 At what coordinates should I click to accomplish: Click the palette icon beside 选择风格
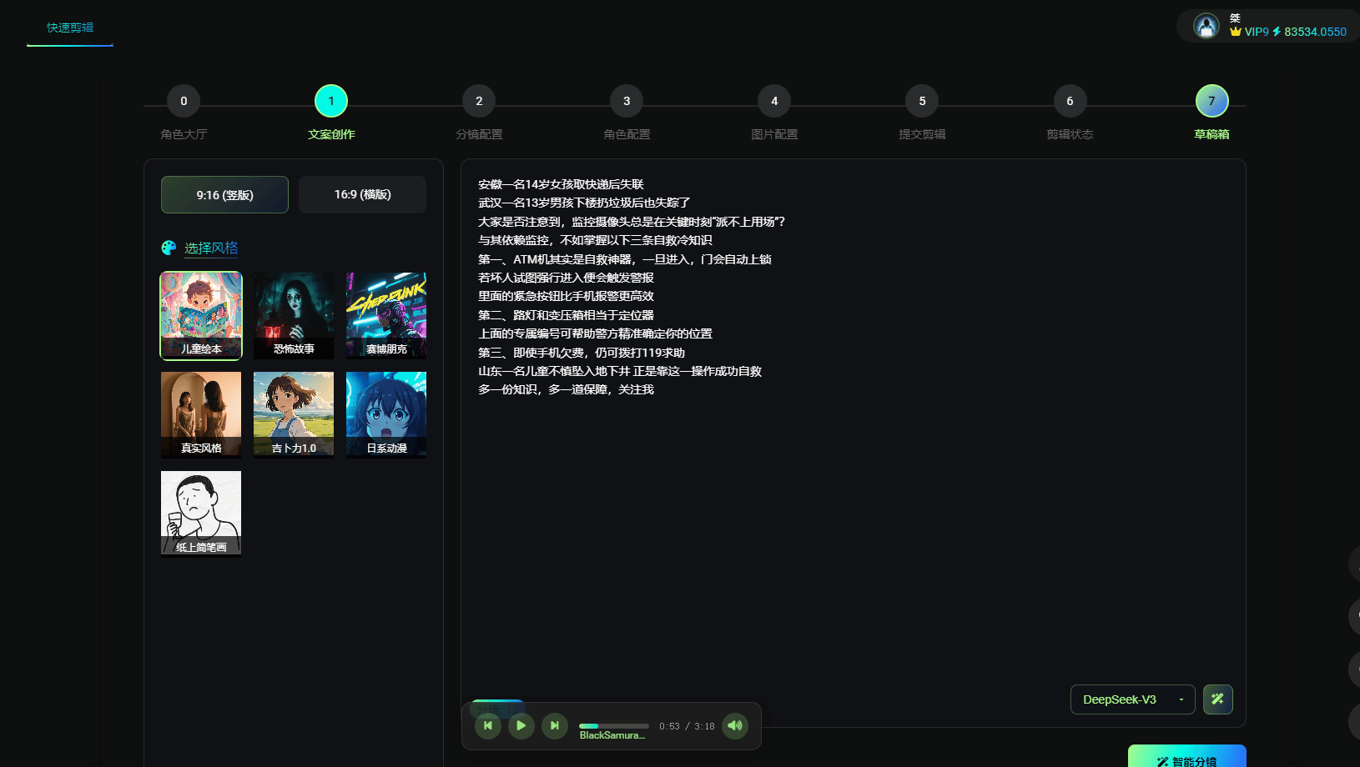coord(169,248)
